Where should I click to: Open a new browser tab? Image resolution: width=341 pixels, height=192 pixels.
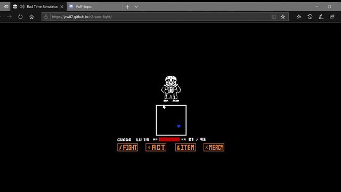[x=127, y=7]
